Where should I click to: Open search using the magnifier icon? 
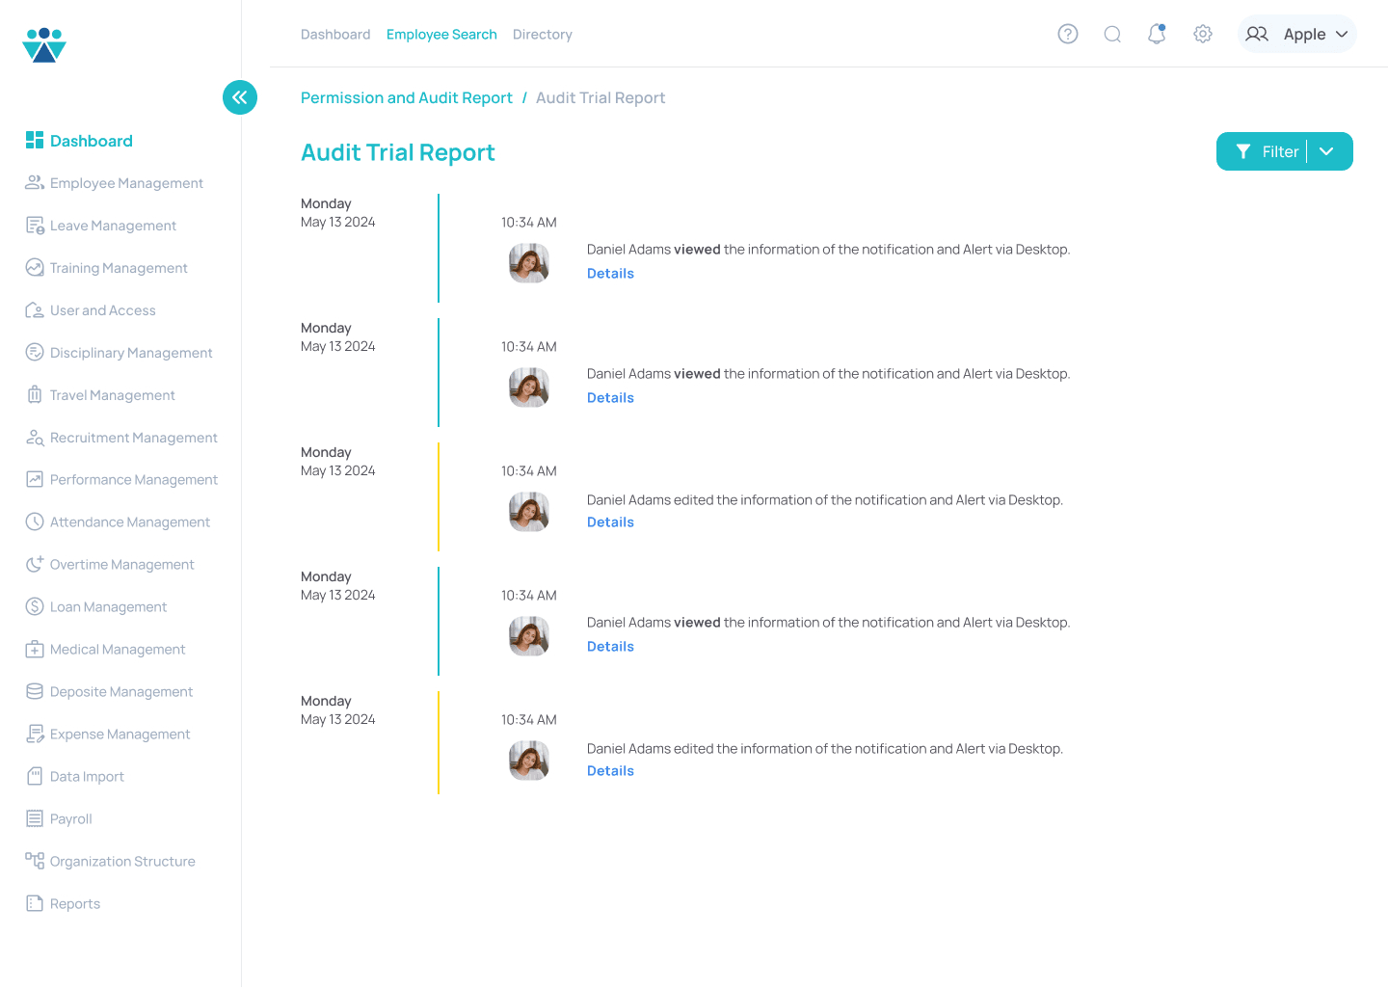pos(1112,34)
